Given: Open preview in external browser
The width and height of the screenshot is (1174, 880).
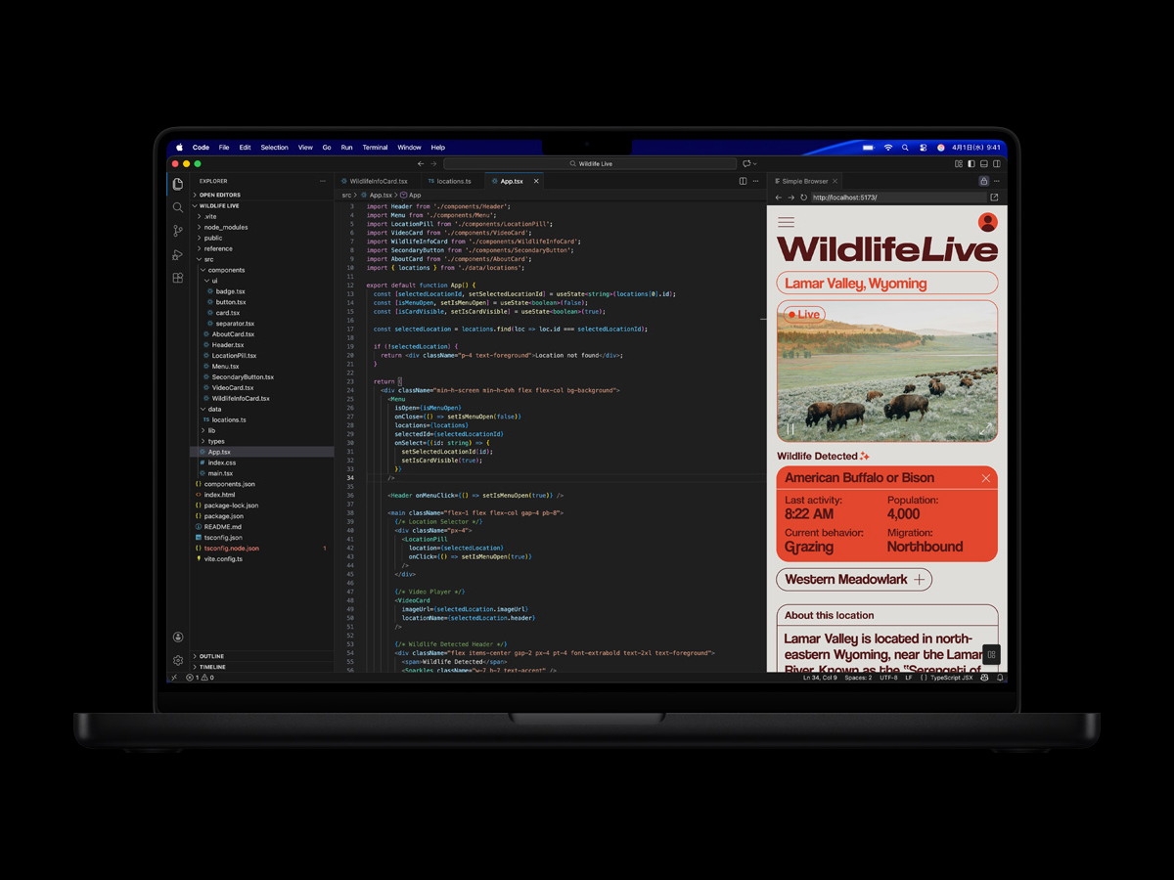Looking at the screenshot, I should click(995, 198).
